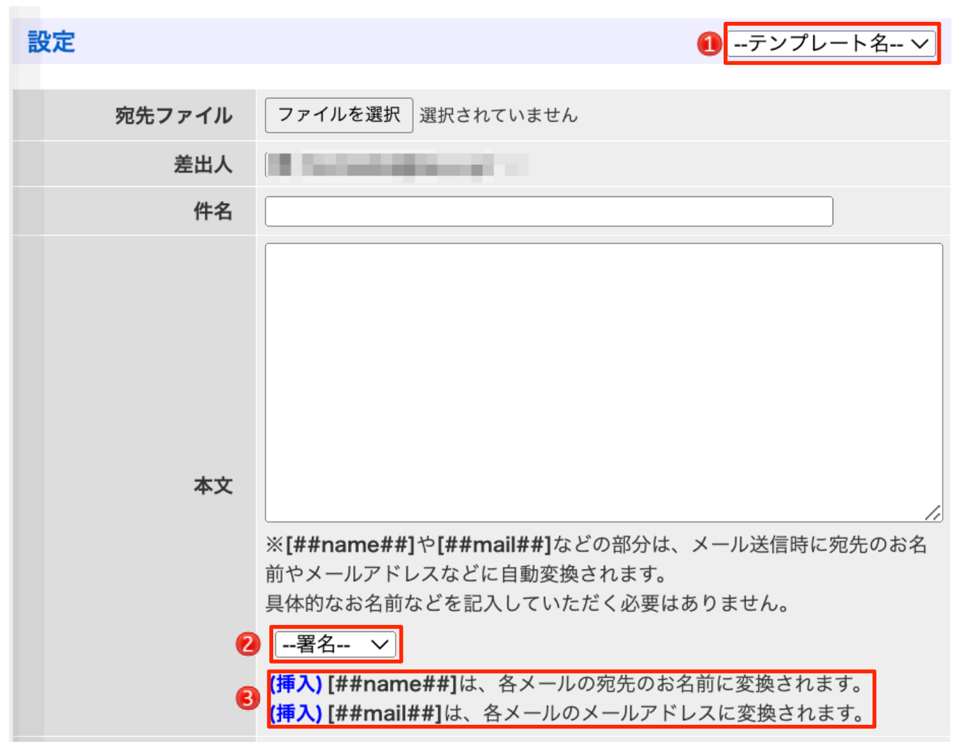
Task: Click into the 件名 subject input field
Action: [548, 211]
